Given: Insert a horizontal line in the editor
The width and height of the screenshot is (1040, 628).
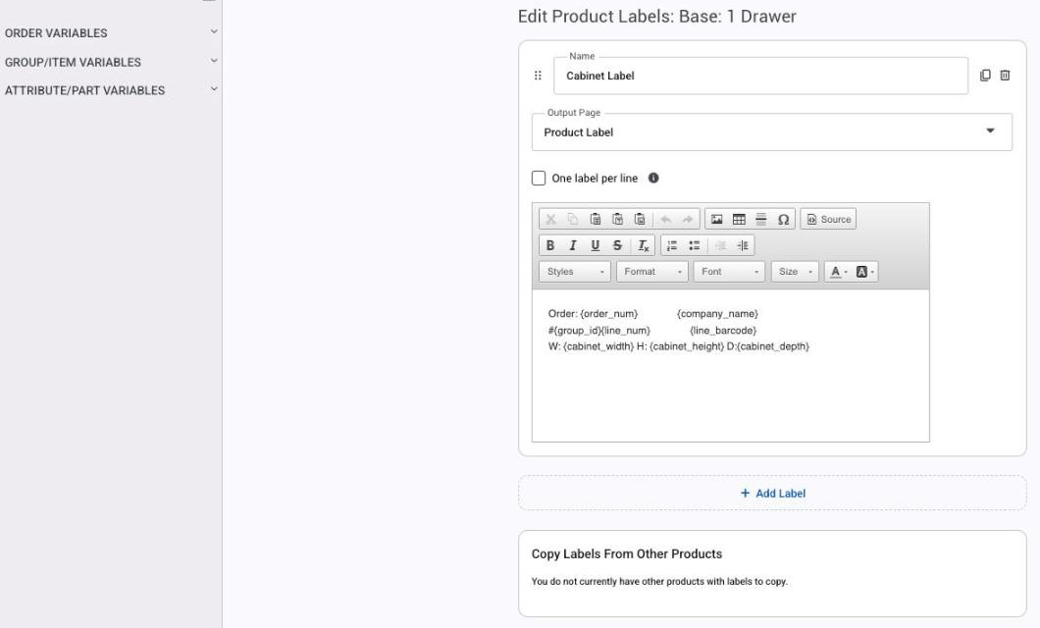Looking at the screenshot, I should [x=760, y=219].
